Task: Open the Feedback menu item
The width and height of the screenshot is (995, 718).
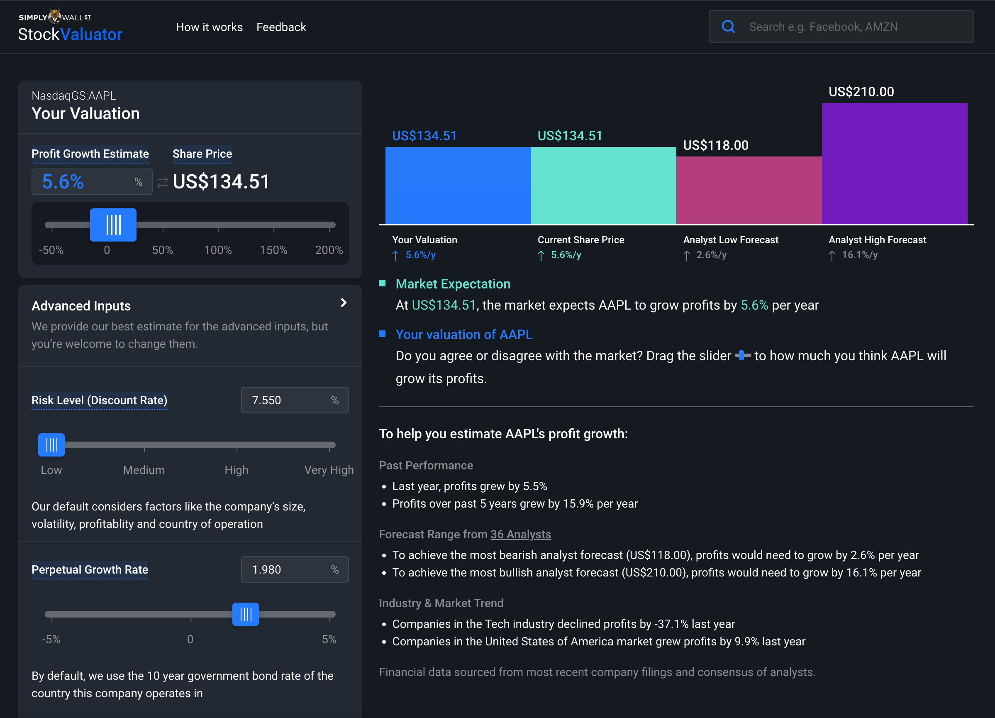Action: coord(281,27)
